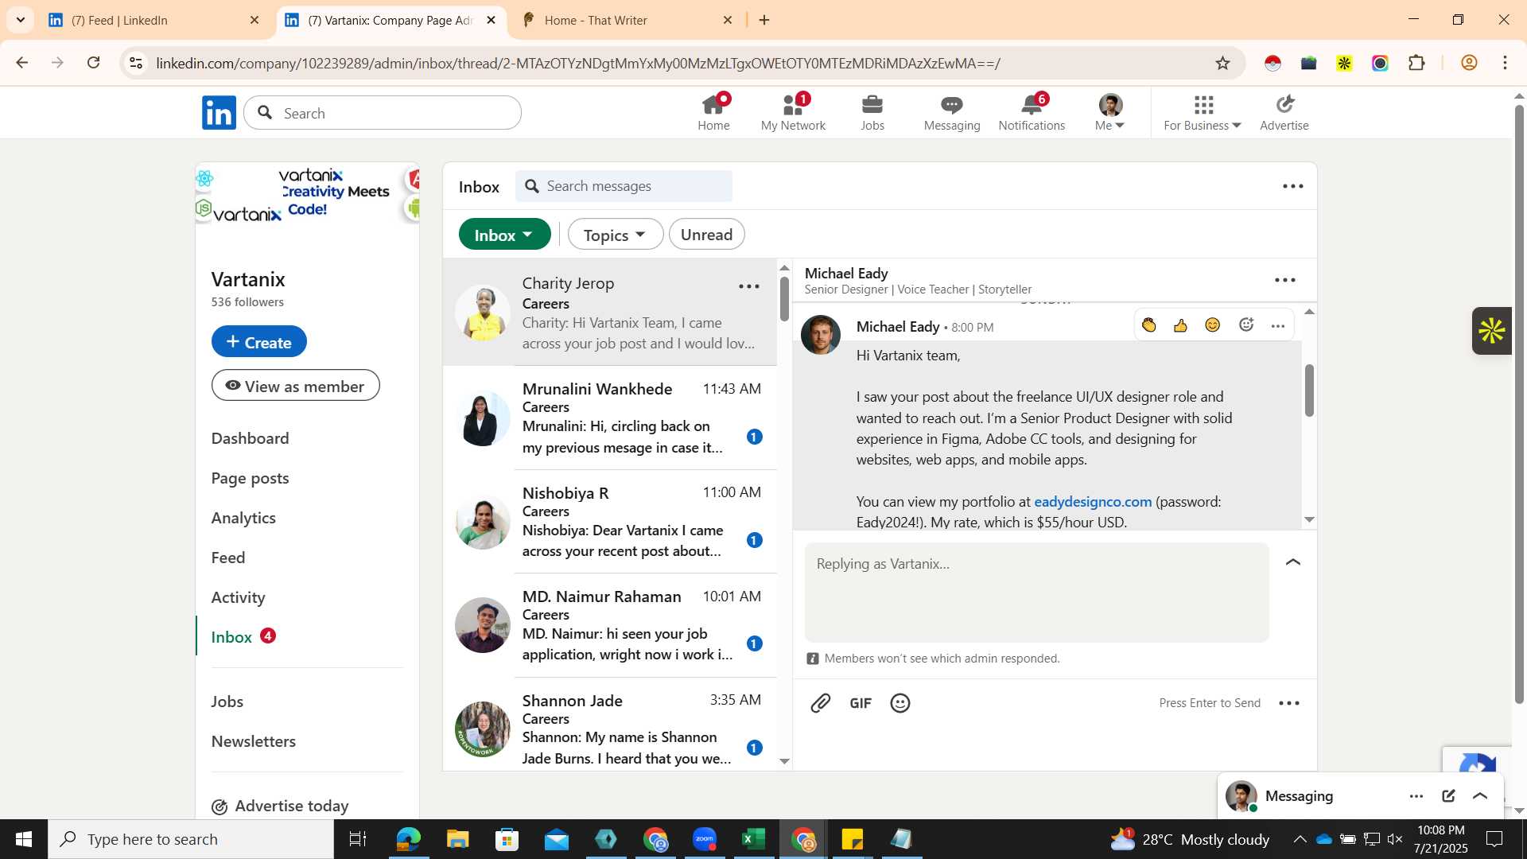1527x859 pixels.
Task: Click the LinkedIn logo
Action: click(219, 113)
